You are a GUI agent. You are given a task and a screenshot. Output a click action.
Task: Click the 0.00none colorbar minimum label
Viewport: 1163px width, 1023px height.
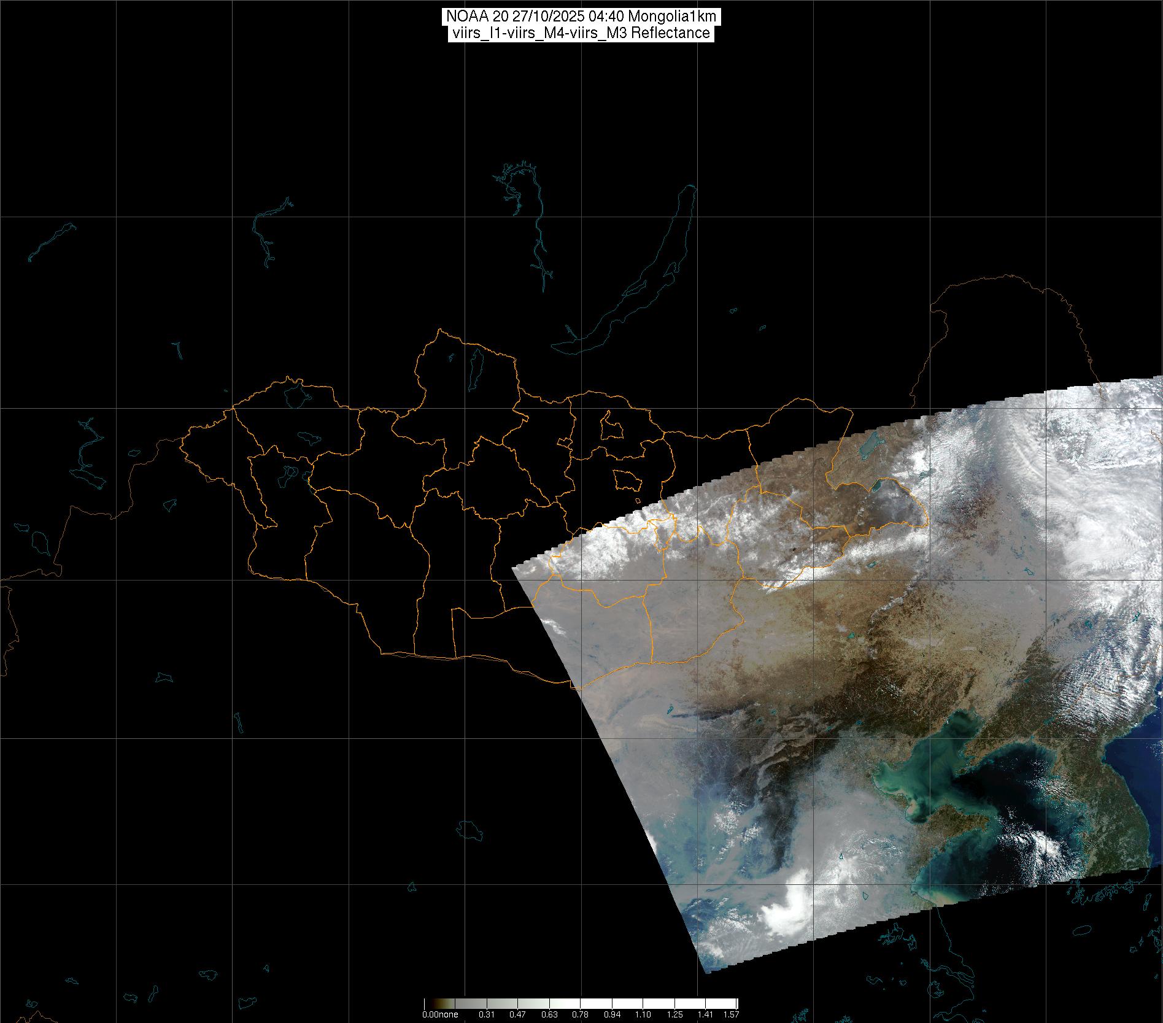click(440, 1014)
